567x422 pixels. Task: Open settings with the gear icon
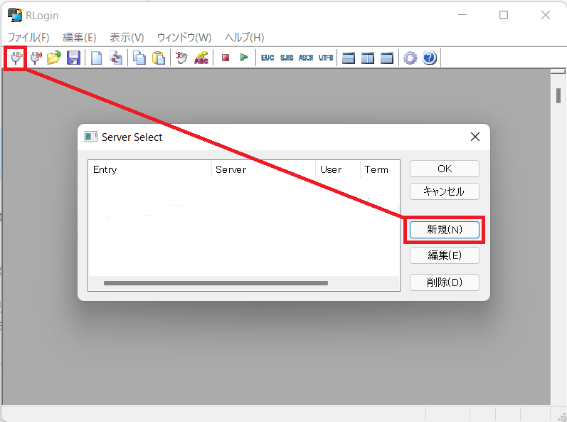410,58
